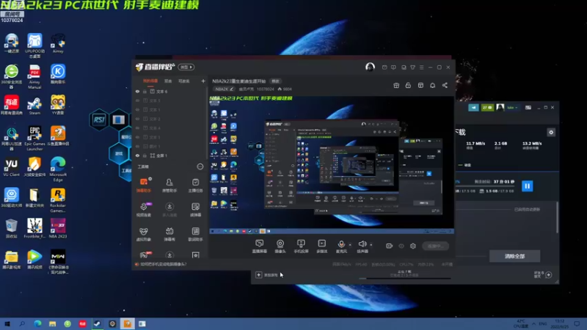Toggle the lock on layer 文本 6
Viewport: 587px width, 330px height.
[145, 91]
